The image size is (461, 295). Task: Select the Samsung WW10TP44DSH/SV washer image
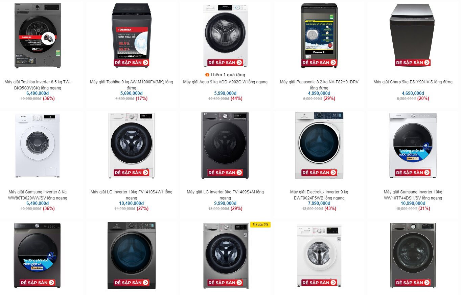click(413, 145)
